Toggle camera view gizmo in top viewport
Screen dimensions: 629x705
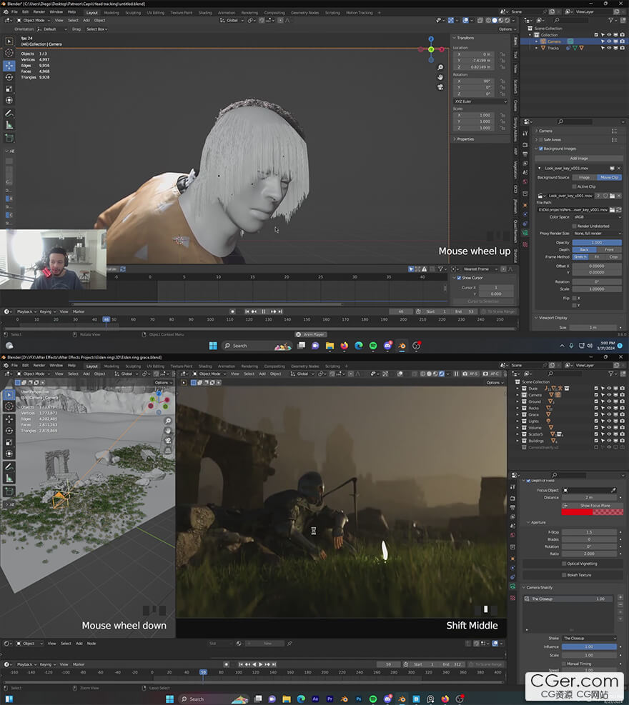(440, 87)
